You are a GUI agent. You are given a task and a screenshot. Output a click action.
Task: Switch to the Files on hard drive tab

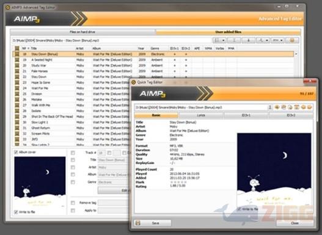tap(82, 32)
